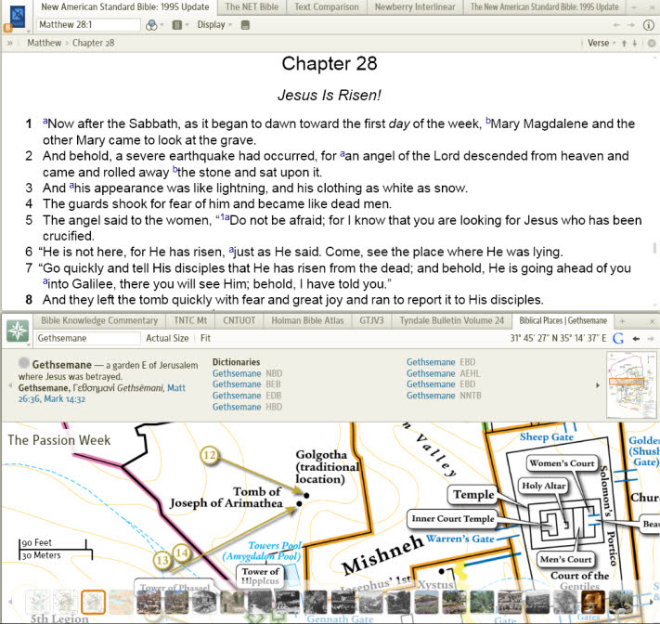
Task: Click the Matthew 28:1 reference box
Action: pos(88,25)
